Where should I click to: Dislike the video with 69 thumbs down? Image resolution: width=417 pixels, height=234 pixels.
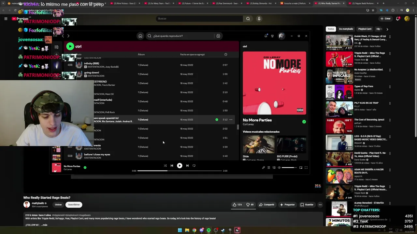tap(250, 205)
